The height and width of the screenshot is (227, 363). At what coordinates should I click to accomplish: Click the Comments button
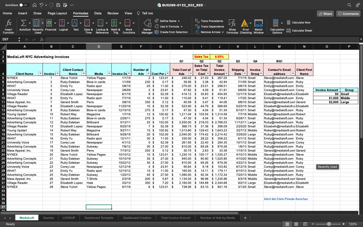tap(348, 14)
